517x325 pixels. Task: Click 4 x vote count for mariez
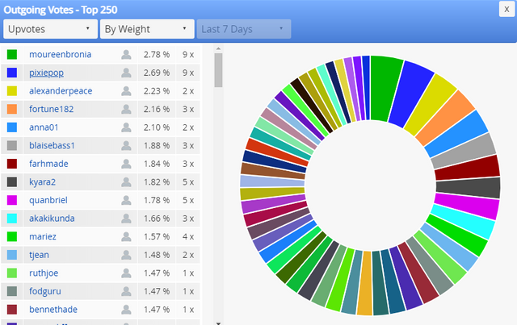[x=188, y=237]
